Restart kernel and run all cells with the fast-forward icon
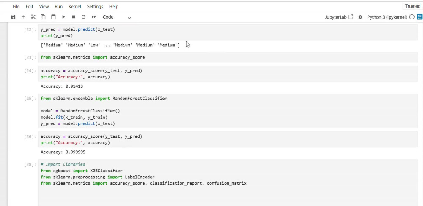The height and width of the screenshot is (206, 423). coord(93,17)
